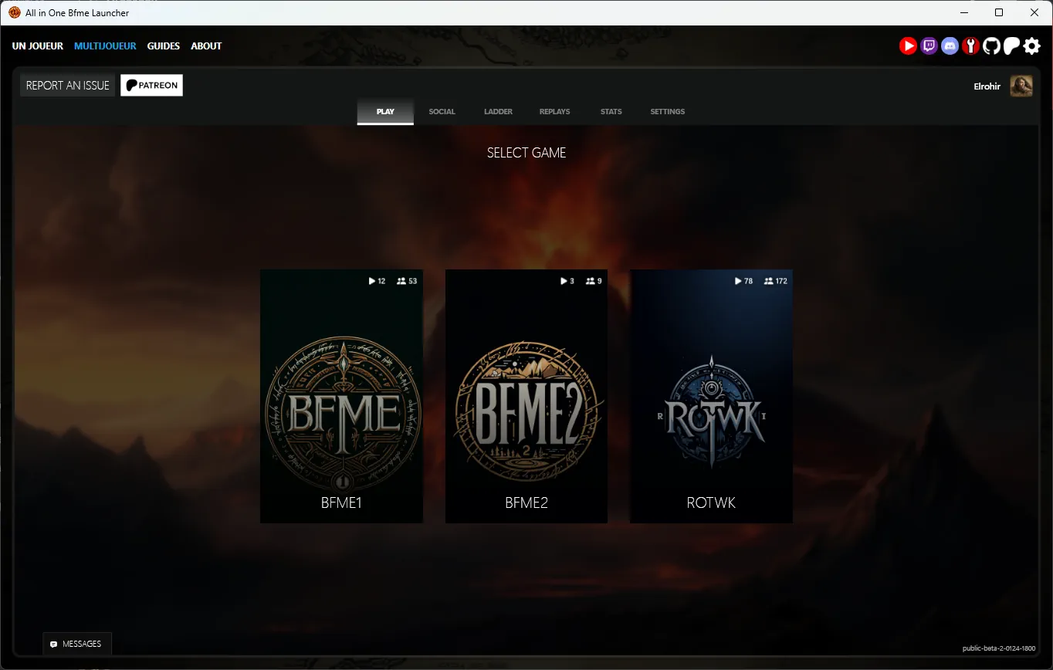Viewport: 1053px width, 670px height.
Task: Select the BFME2 game card
Action: click(526, 396)
